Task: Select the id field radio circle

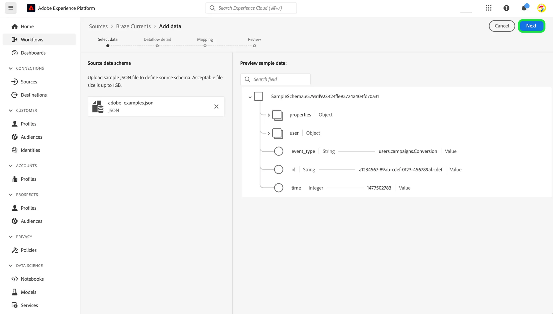Action: 278,169
